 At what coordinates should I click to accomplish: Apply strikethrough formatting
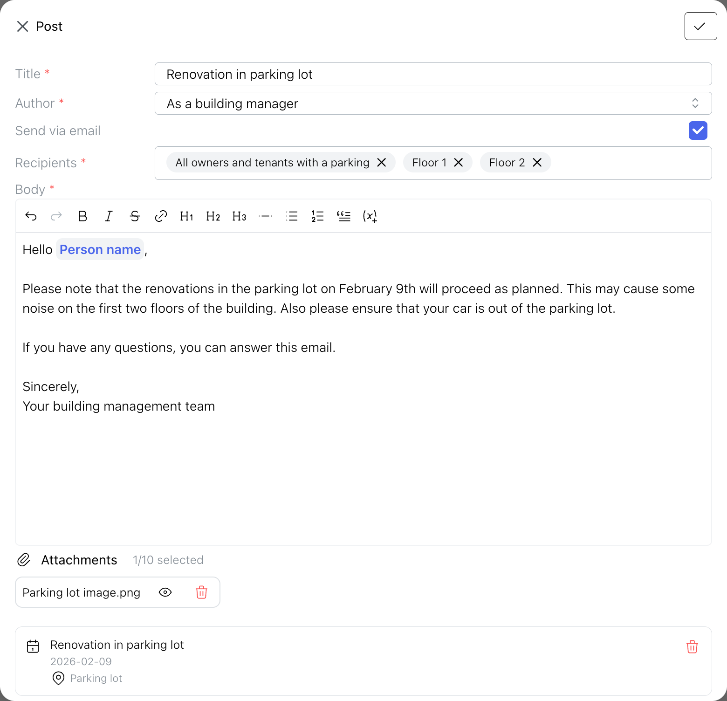coord(135,216)
